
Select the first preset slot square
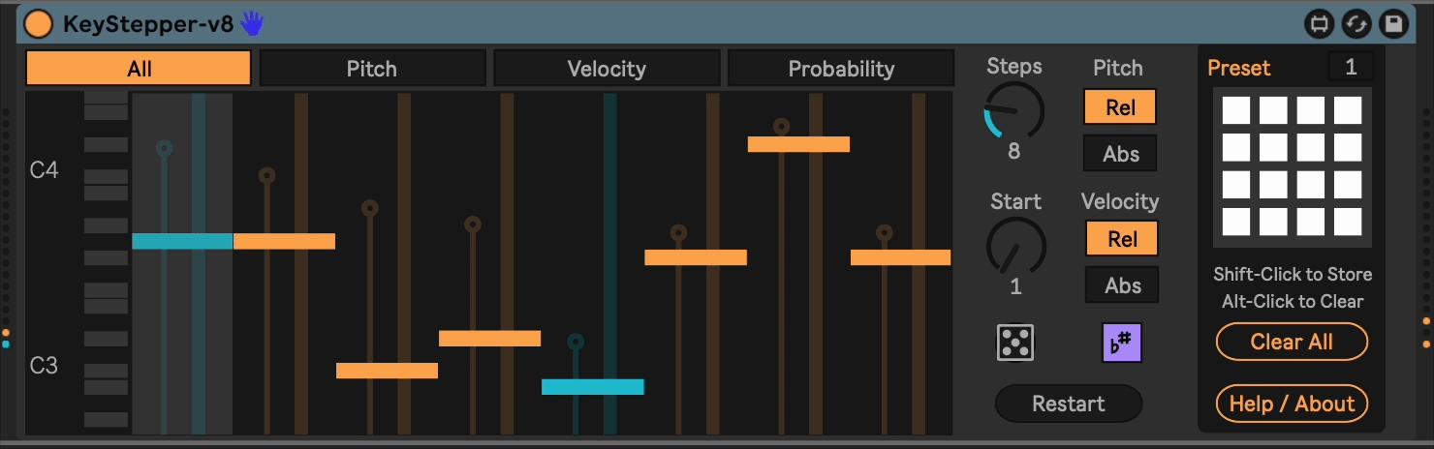(1235, 110)
